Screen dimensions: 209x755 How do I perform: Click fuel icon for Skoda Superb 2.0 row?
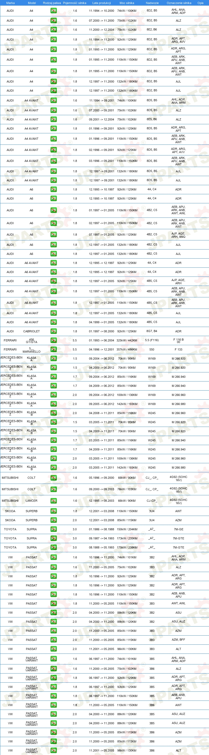click(54, 520)
